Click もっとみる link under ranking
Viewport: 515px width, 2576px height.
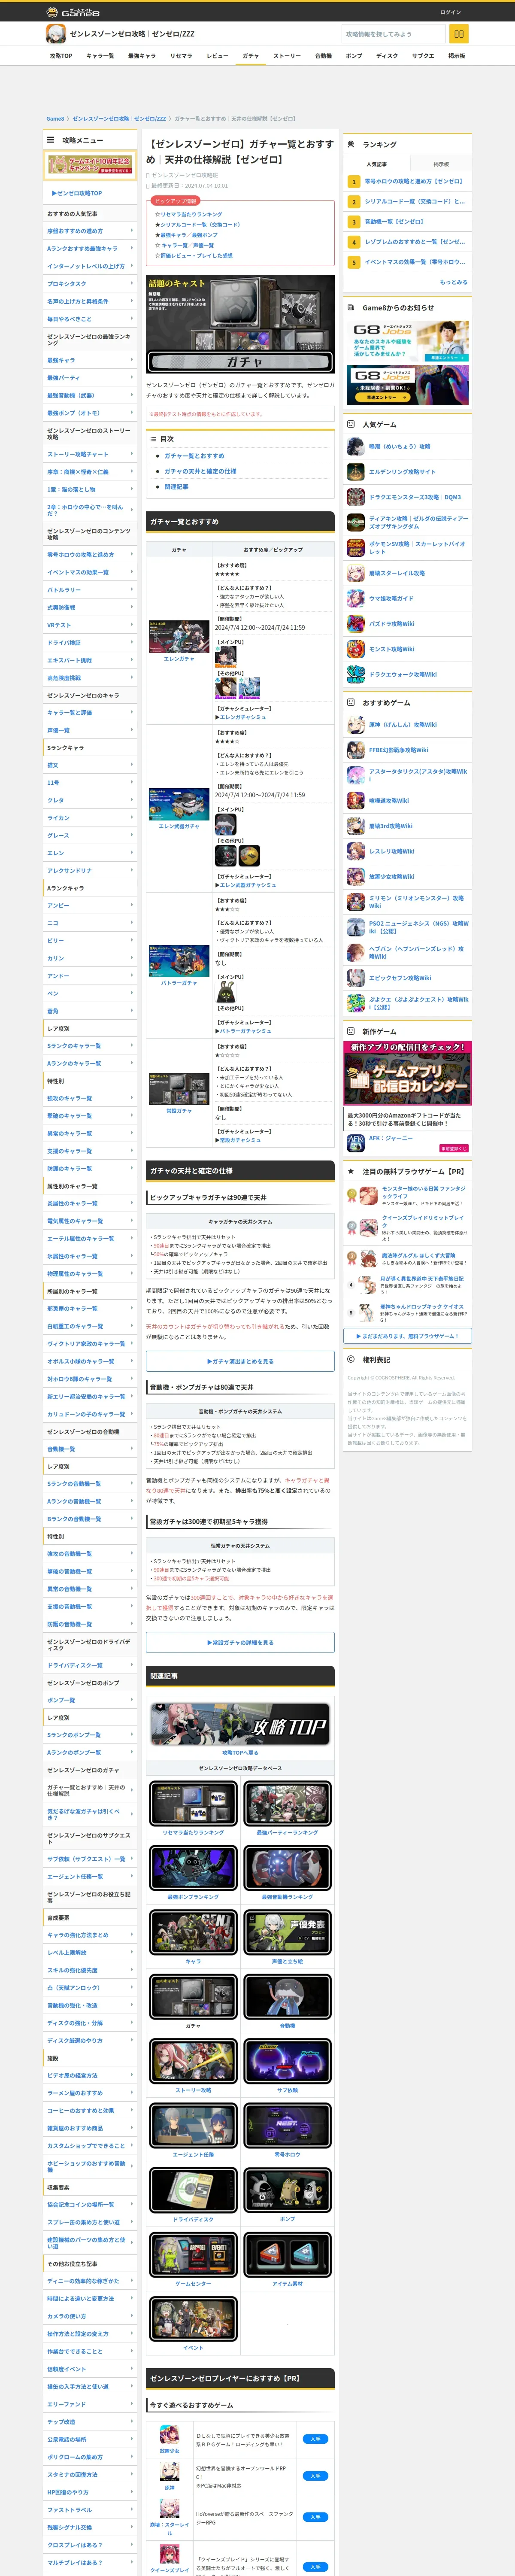tap(453, 282)
